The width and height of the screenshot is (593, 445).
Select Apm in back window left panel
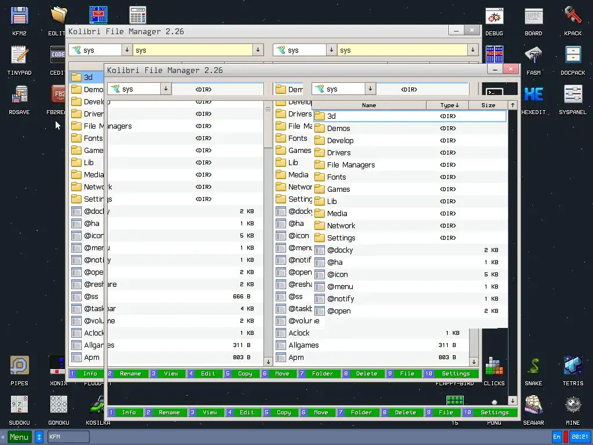click(166, 357)
